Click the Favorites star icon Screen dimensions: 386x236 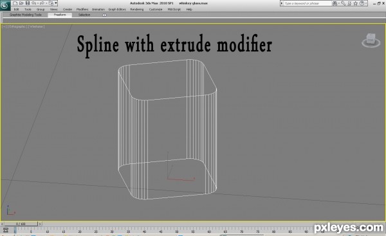pos(356,3)
